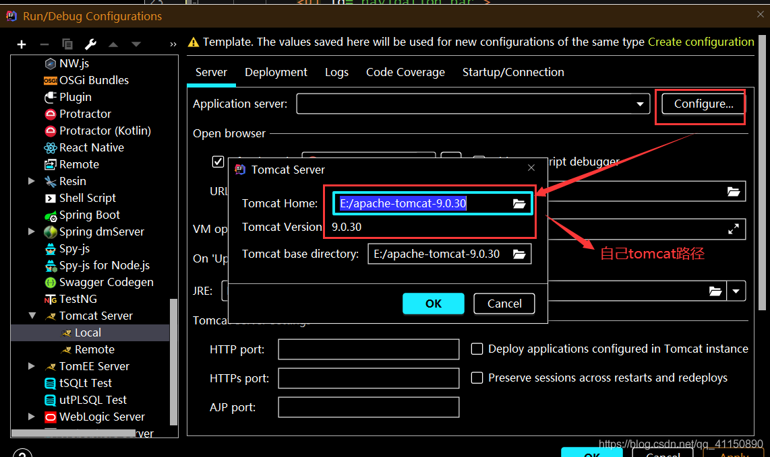770x457 pixels.
Task: Switch to the Server tab
Action: coord(211,73)
